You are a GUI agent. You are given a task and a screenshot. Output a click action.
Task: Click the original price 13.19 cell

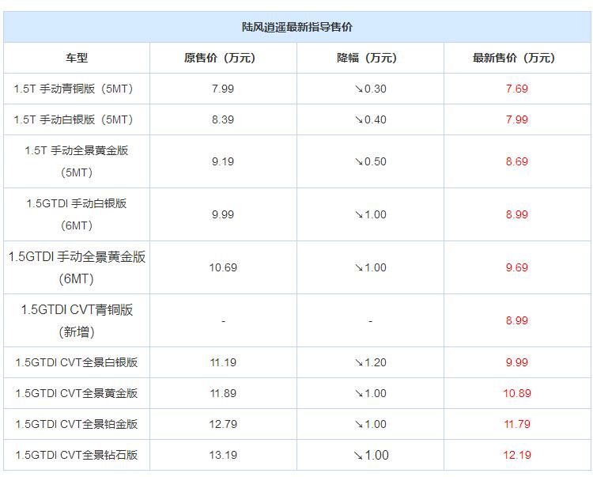click(223, 455)
